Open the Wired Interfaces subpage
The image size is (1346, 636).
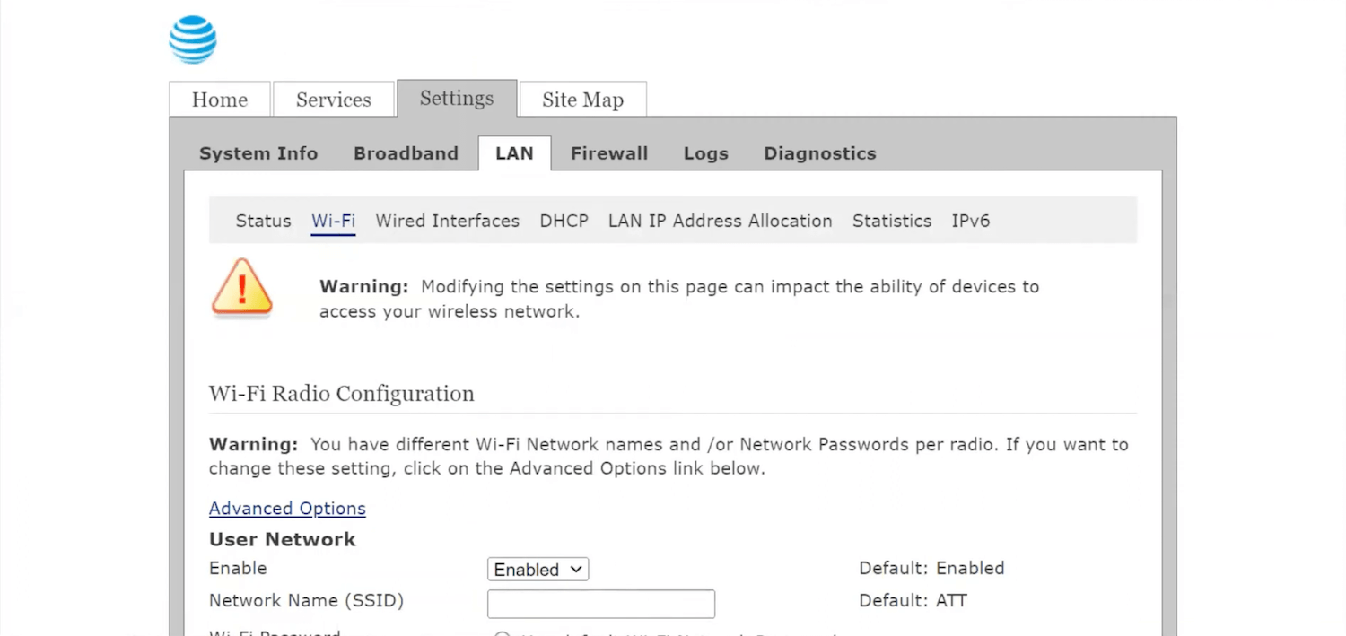tap(447, 221)
